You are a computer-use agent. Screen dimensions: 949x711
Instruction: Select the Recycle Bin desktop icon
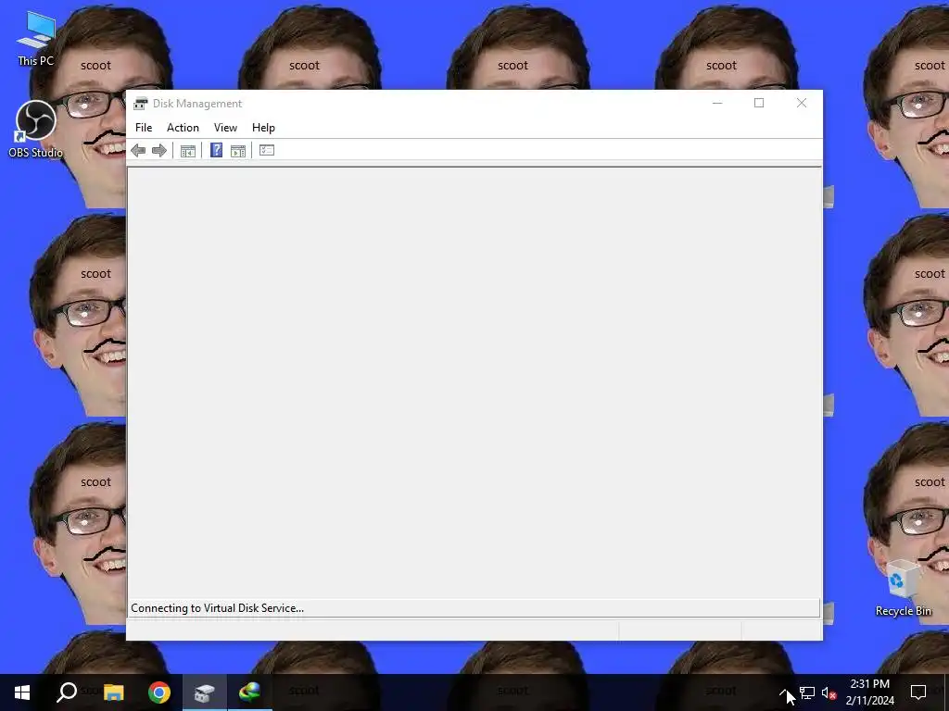tap(903, 588)
